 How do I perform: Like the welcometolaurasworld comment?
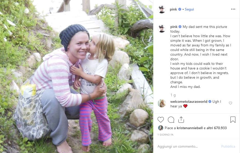point(230,103)
